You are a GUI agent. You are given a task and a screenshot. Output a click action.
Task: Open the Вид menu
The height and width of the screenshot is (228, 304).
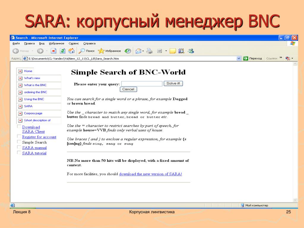click(42, 43)
